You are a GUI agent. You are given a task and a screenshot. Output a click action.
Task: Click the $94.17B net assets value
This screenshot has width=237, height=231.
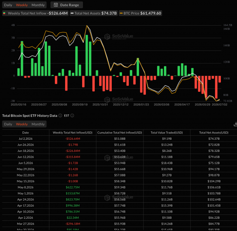[214, 169]
